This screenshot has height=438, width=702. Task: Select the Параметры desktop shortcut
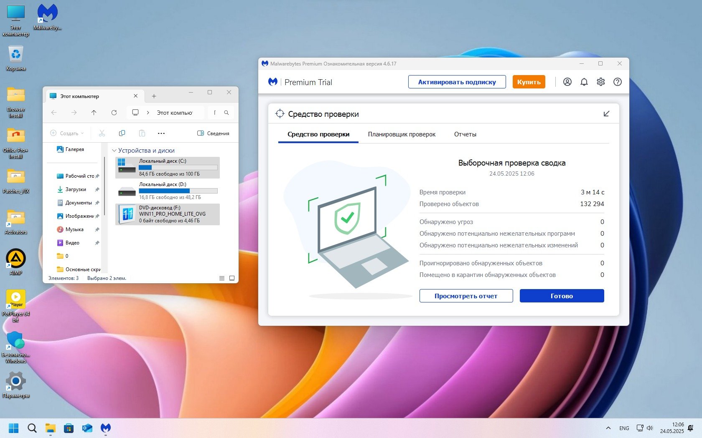pos(16,385)
